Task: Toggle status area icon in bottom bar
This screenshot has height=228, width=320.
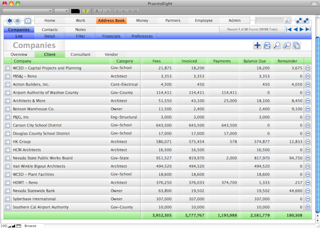Action: click(19, 226)
